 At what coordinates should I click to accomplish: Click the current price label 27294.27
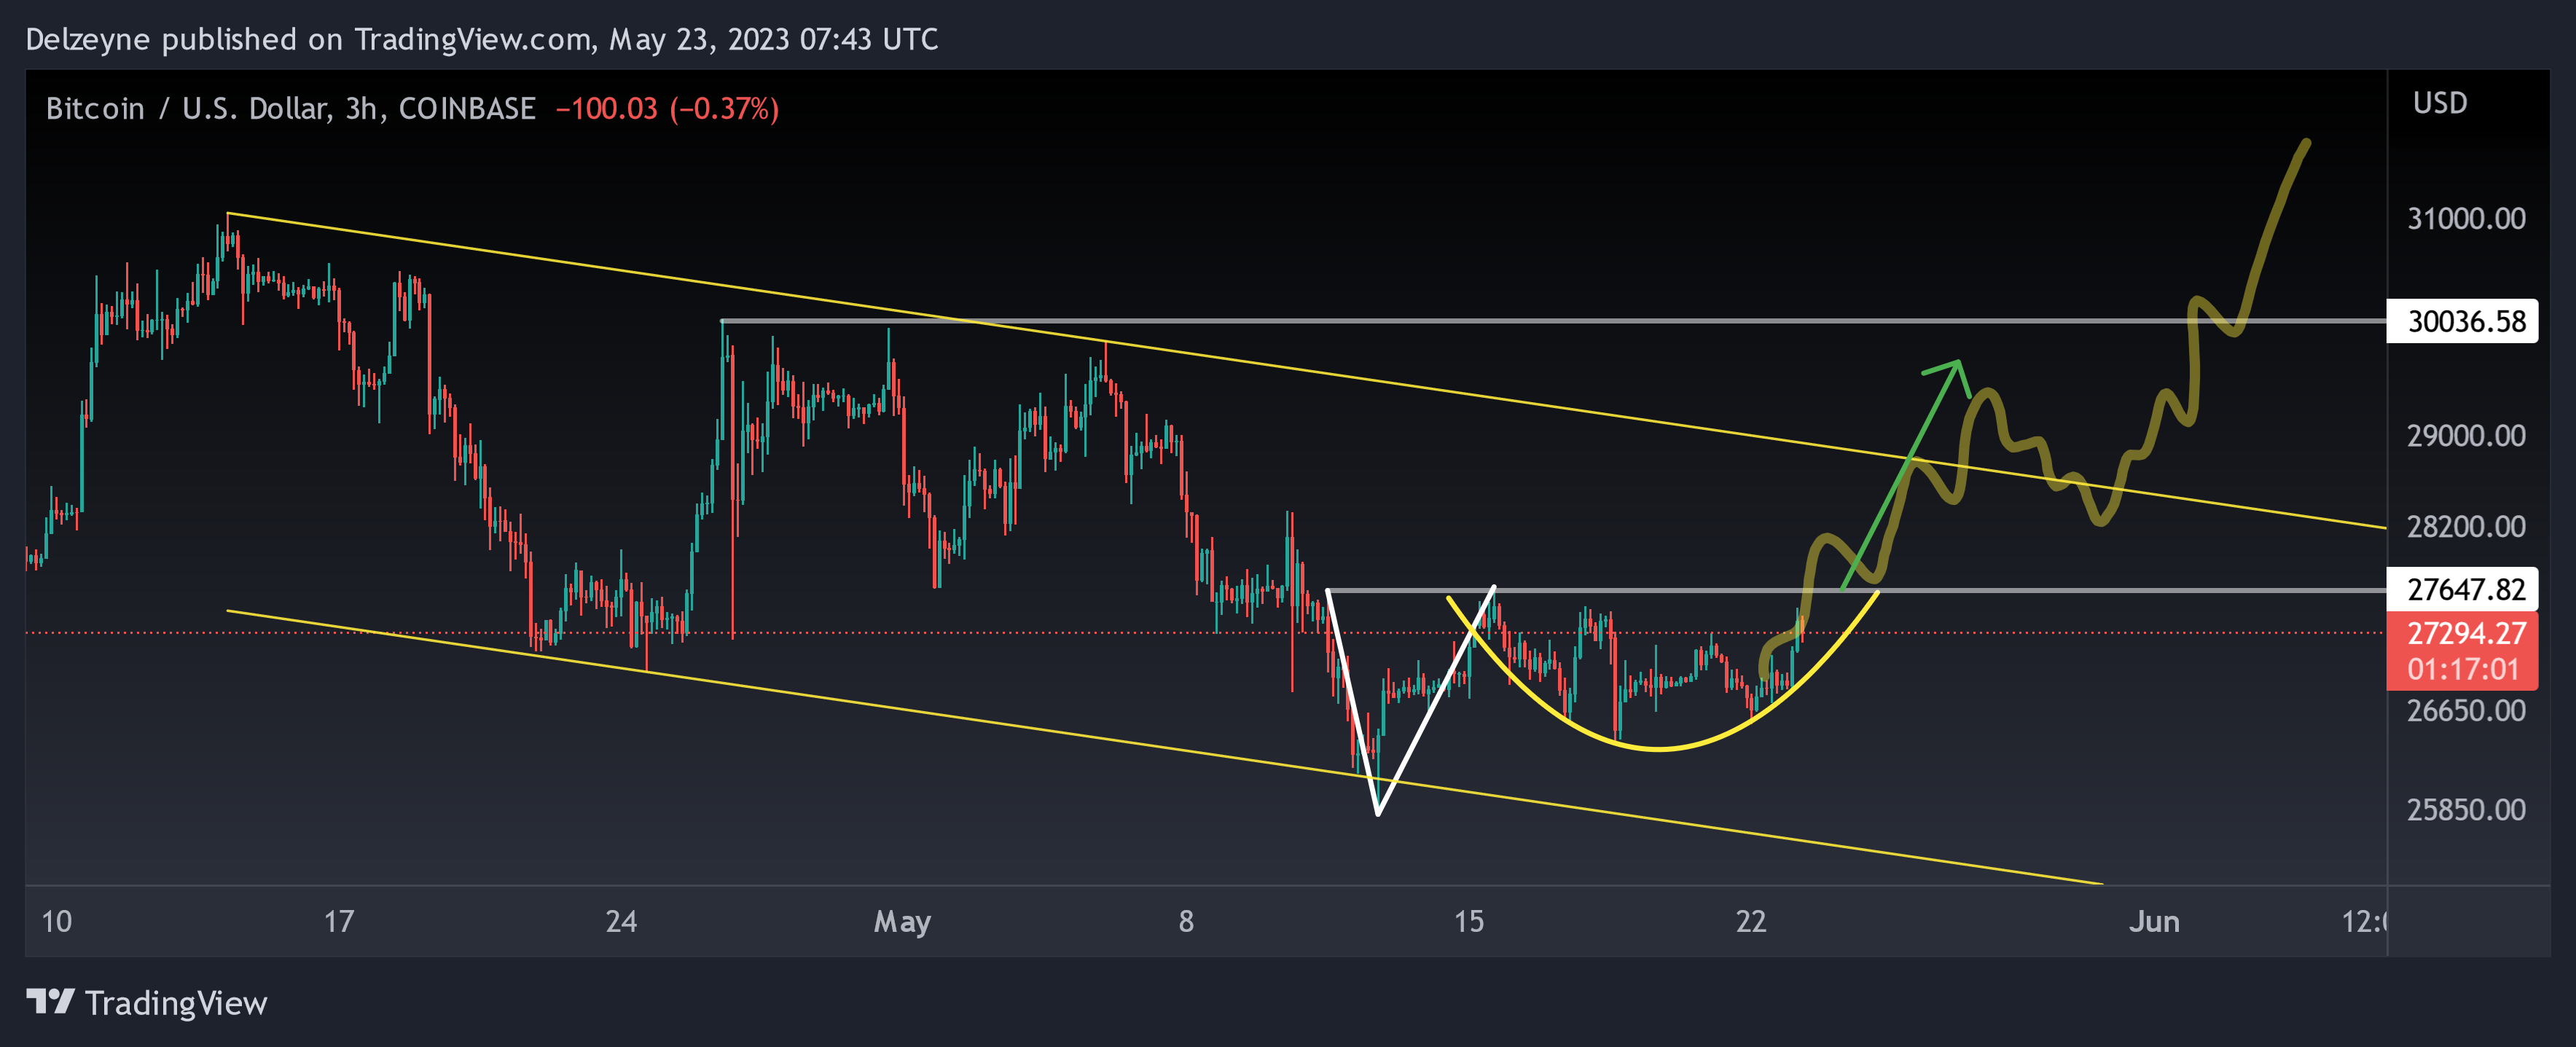pos(2466,633)
